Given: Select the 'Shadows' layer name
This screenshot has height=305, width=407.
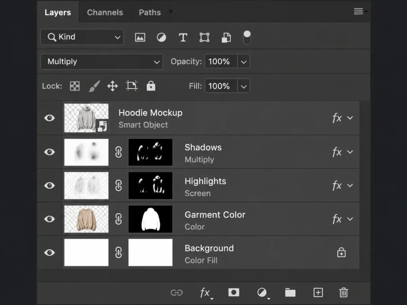Looking at the screenshot, I should pos(203,147).
